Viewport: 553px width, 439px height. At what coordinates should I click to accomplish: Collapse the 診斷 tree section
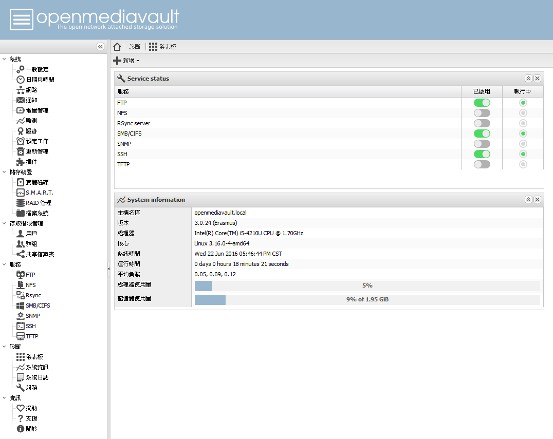coord(4,347)
